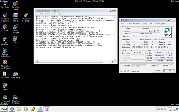Open Fraps desktop shortcut
Viewport: 179px width, 112px height.
15,40
